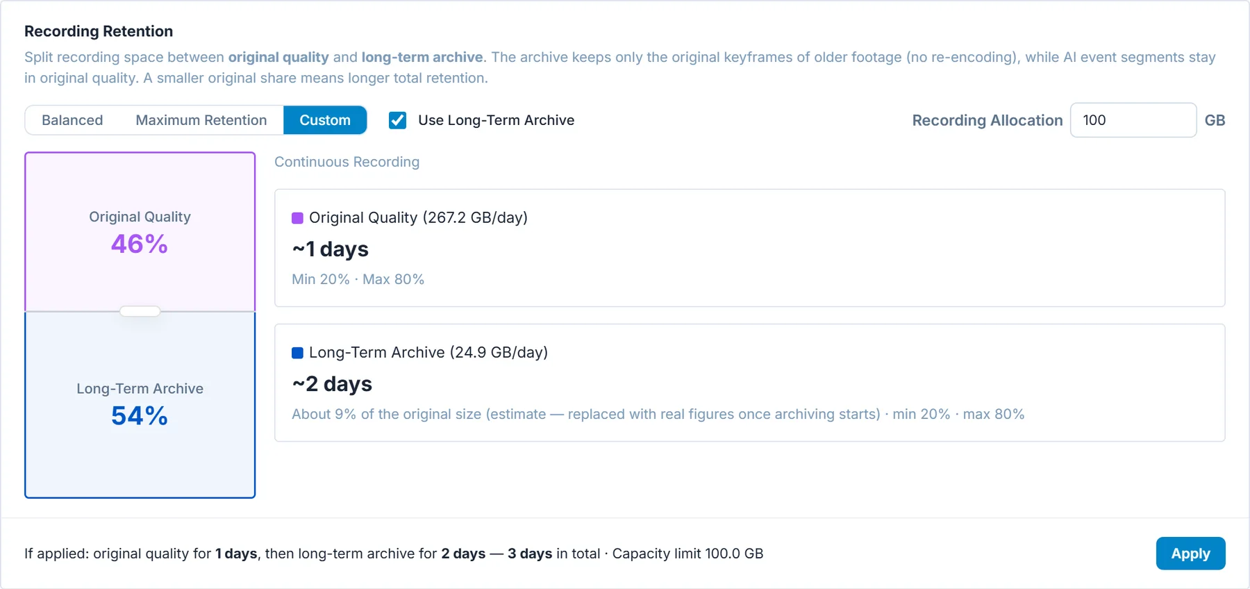Click the blue Long-Term Archive swatch
Image resolution: width=1250 pixels, height=589 pixels.
[x=297, y=353]
